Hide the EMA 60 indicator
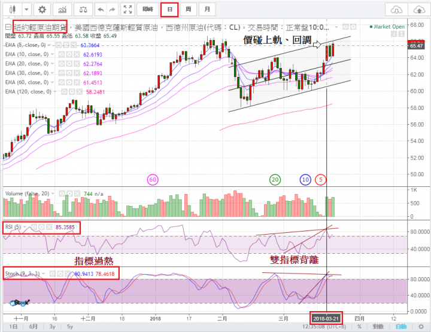Screen dimensions: 431x332 coord(62,82)
